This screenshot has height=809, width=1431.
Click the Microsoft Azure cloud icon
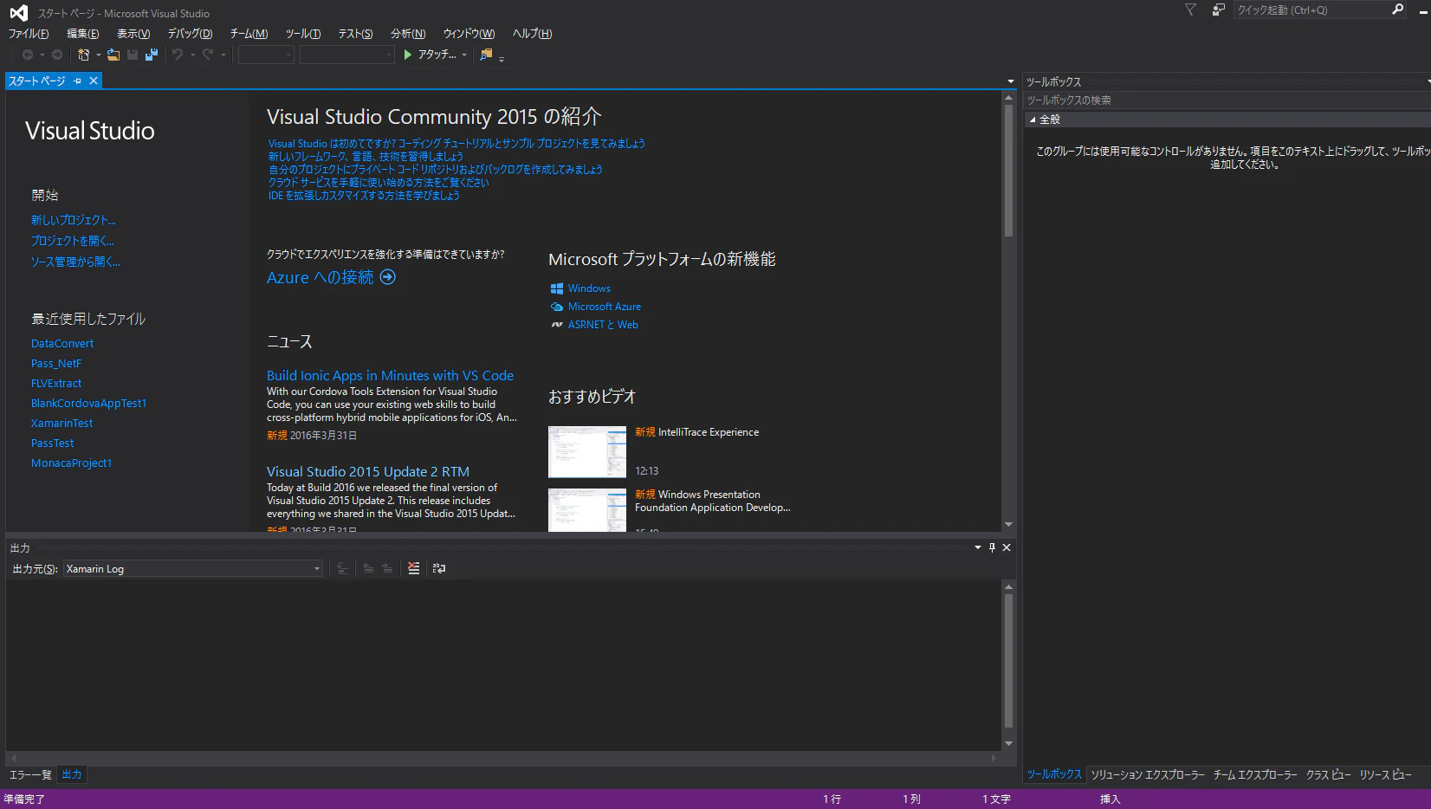coord(557,307)
